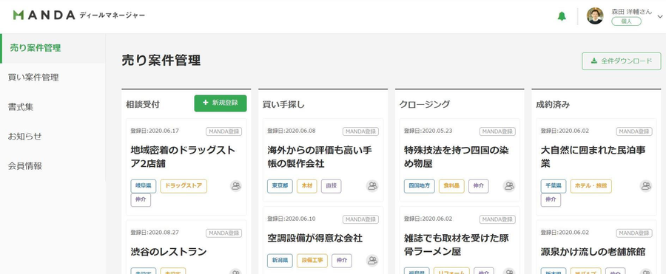The image size is (666, 274).
Task: Open 売り案件管理 in the sidebar
Action: coord(53,48)
